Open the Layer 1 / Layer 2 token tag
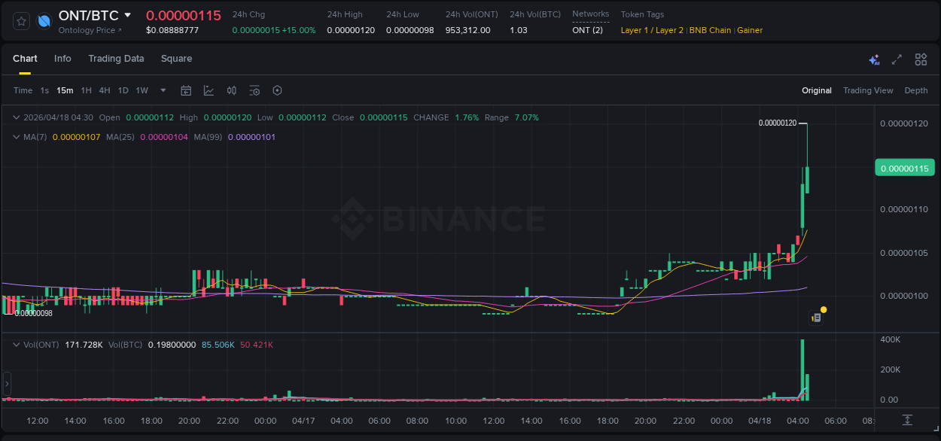The height and width of the screenshot is (441, 941). click(x=653, y=30)
